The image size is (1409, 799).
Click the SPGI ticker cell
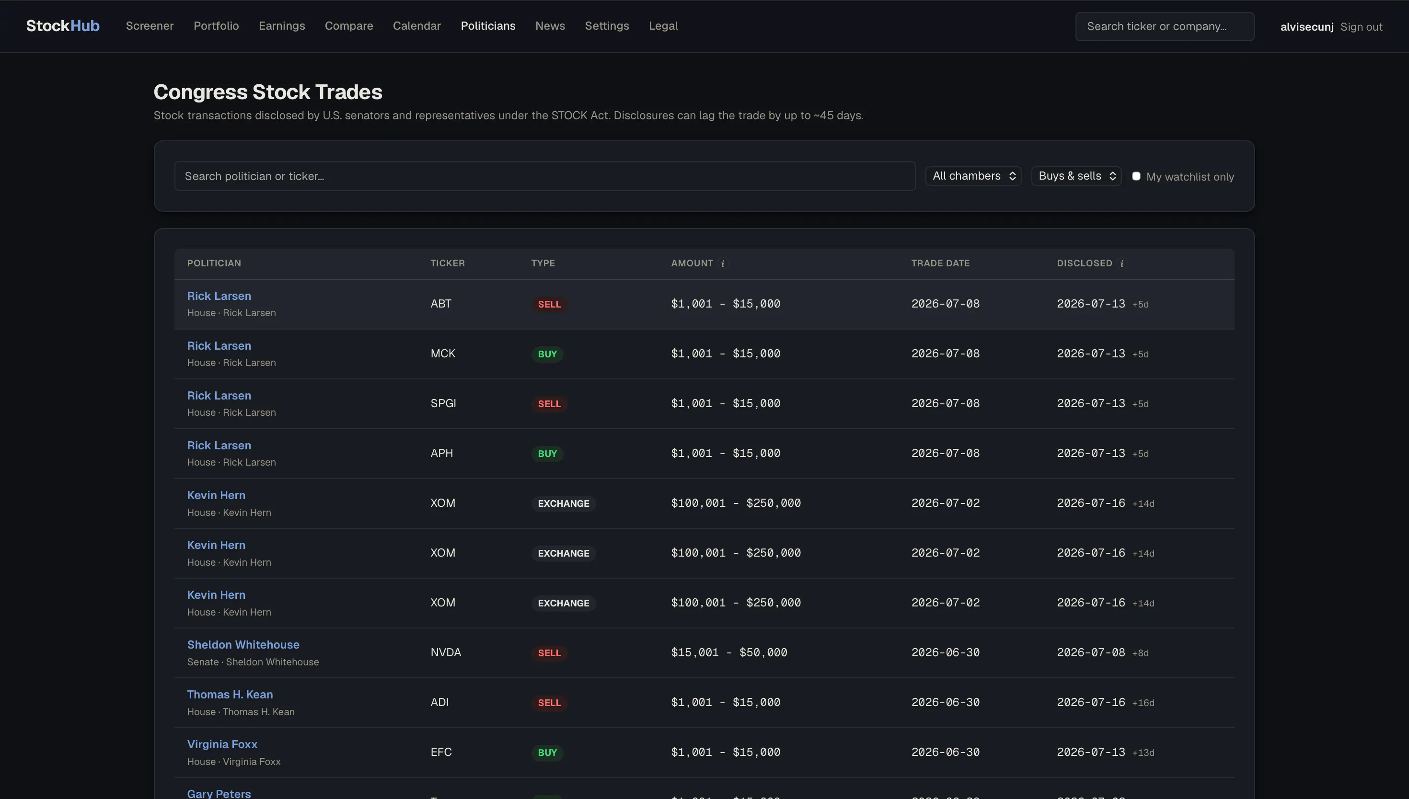443,403
